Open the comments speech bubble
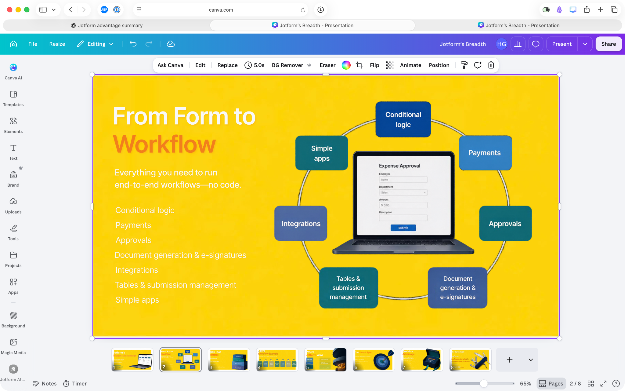This screenshot has height=391, width=625. tap(536, 44)
